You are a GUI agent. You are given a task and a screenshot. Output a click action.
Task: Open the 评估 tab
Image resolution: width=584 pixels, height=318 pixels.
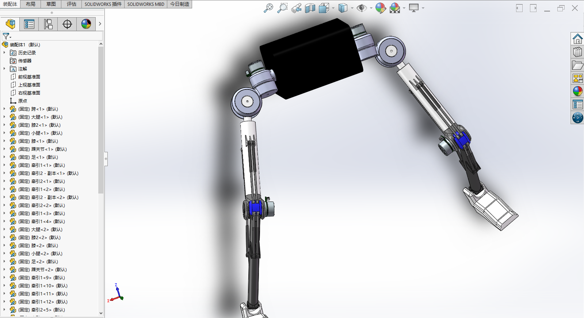72,4
